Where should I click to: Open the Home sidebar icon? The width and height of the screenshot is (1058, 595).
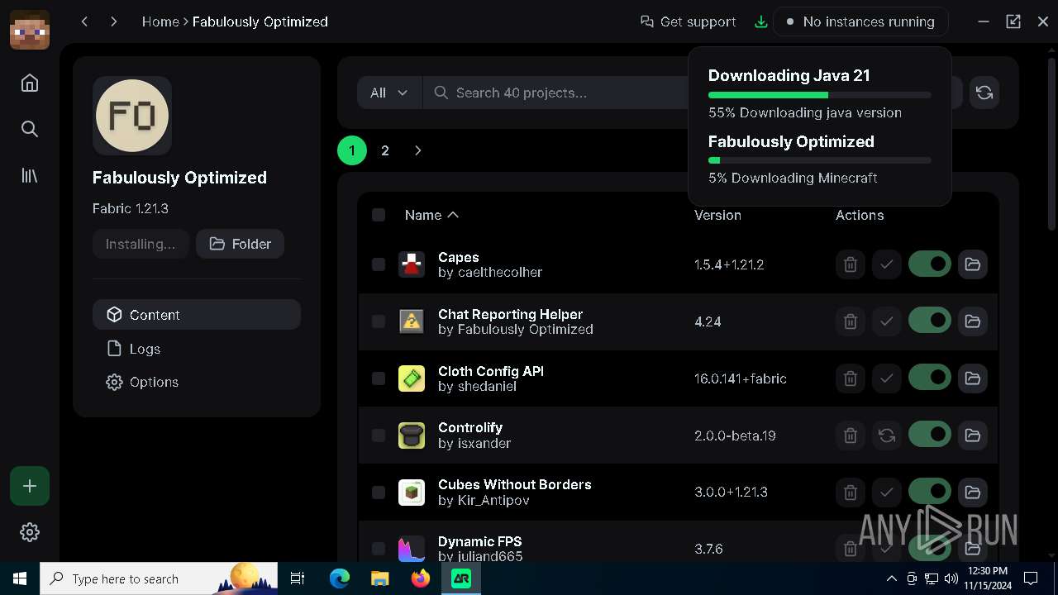click(x=30, y=83)
